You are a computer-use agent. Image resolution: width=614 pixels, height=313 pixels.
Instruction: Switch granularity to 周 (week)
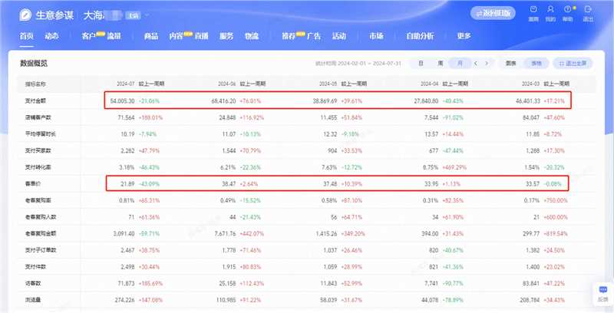pyautogui.click(x=440, y=64)
